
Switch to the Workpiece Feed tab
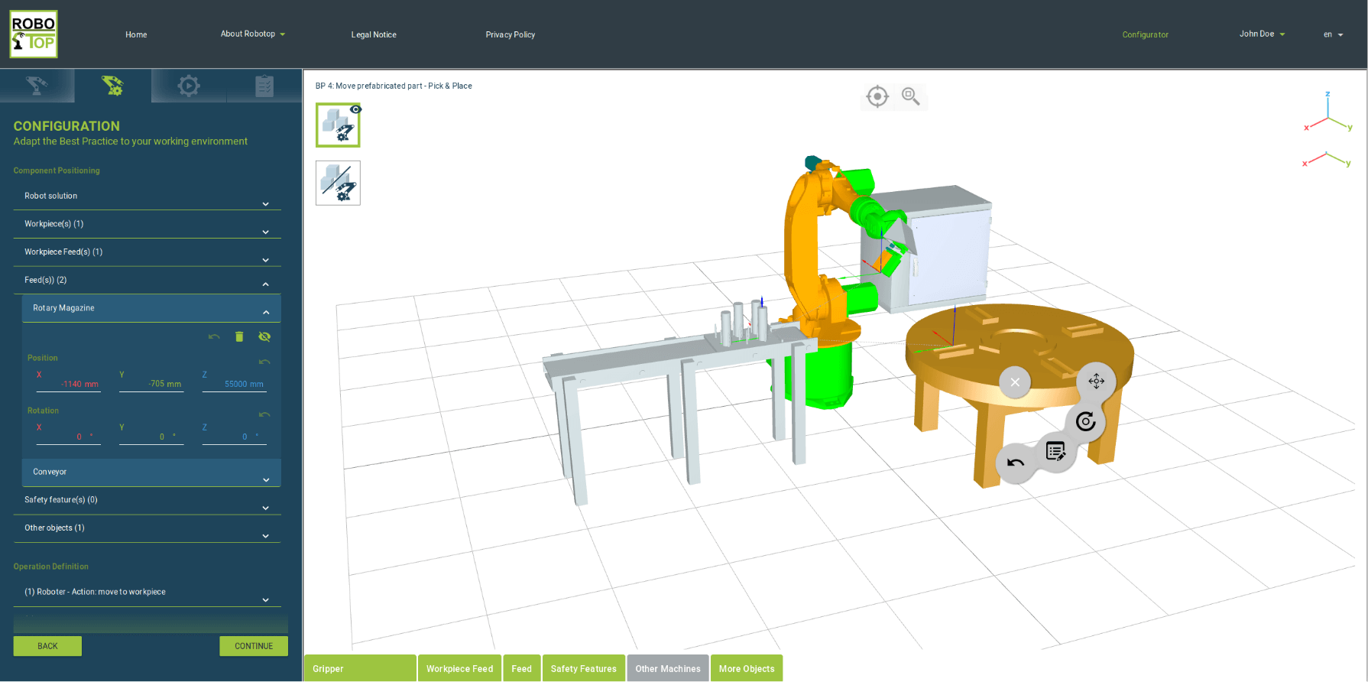pos(459,668)
